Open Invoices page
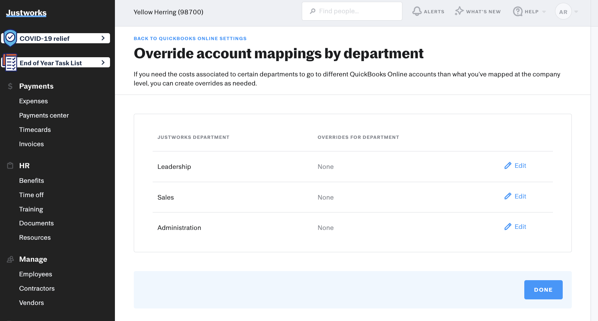 click(31, 144)
